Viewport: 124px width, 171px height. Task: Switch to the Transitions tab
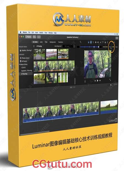[60, 42]
